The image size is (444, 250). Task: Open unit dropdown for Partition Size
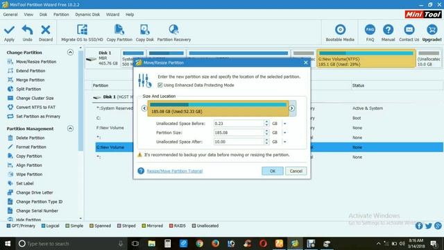tap(285, 133)
